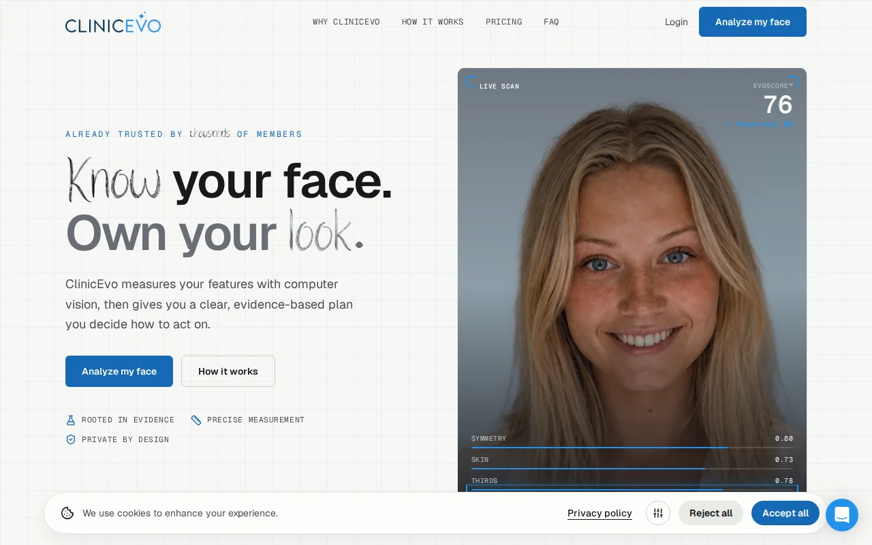Click the EvoScore value 76
The width and height of the screenshot is (872, 545).
(x=778, y=105)
